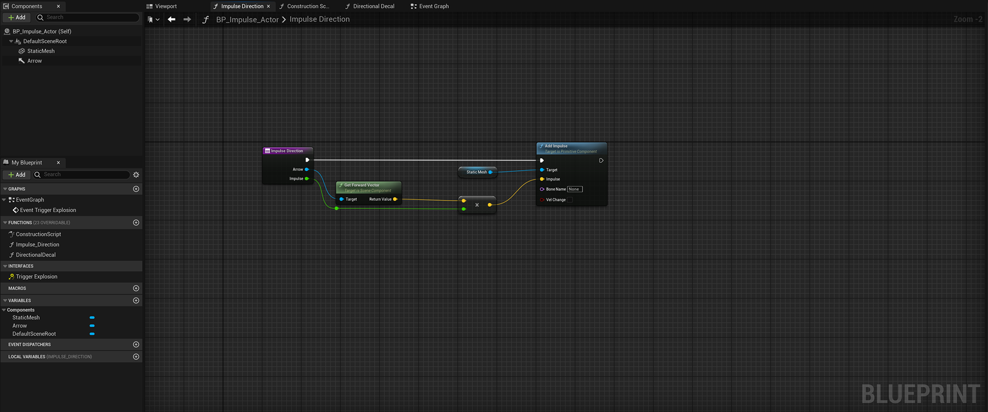The image size is (988, 412).
Task: Close the Impulse Direction tab
Action: pyautogui.click(x=268, y=6)
